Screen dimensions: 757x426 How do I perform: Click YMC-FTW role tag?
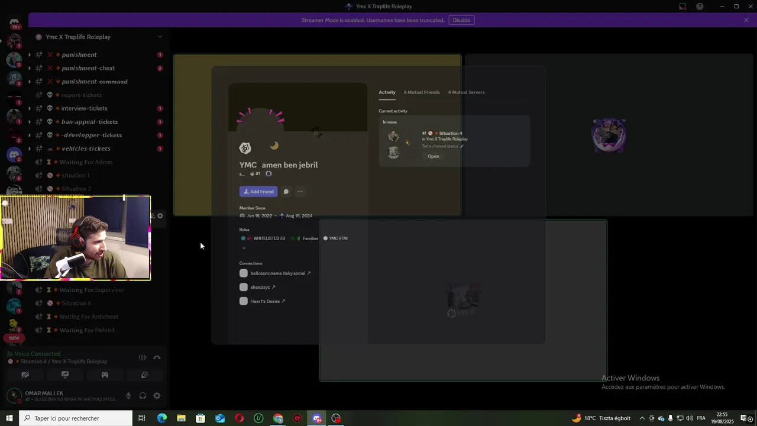pos(335,238)
